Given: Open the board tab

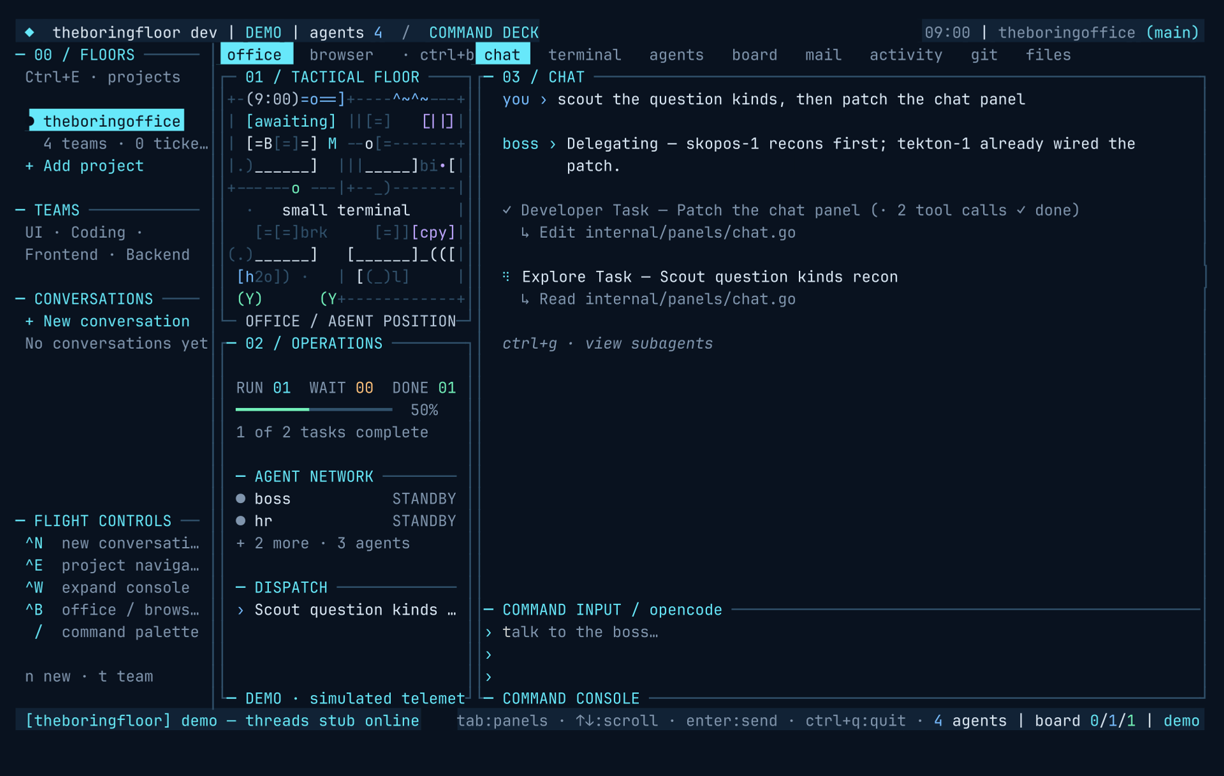Looking at the screenshot, I should (754, 55).
